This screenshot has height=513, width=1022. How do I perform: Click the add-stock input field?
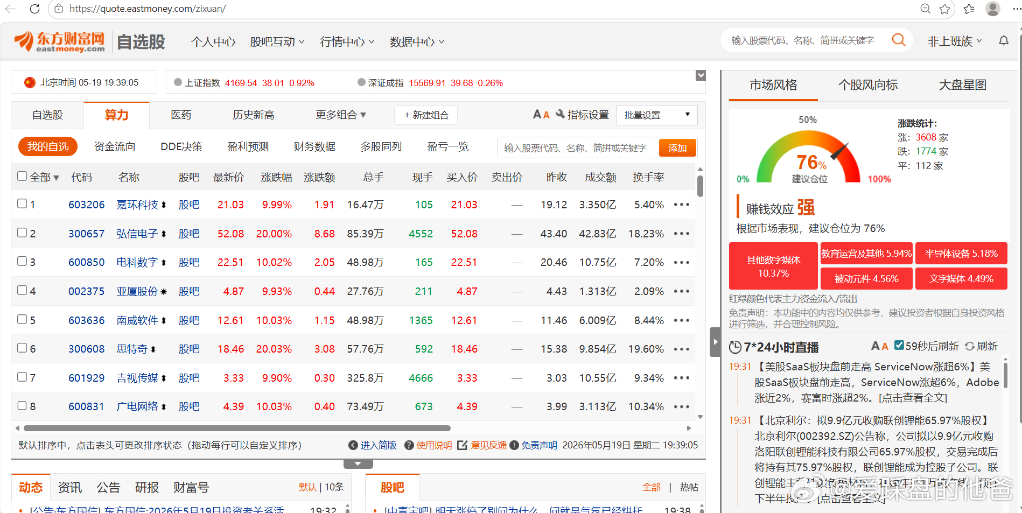[578, 147]
